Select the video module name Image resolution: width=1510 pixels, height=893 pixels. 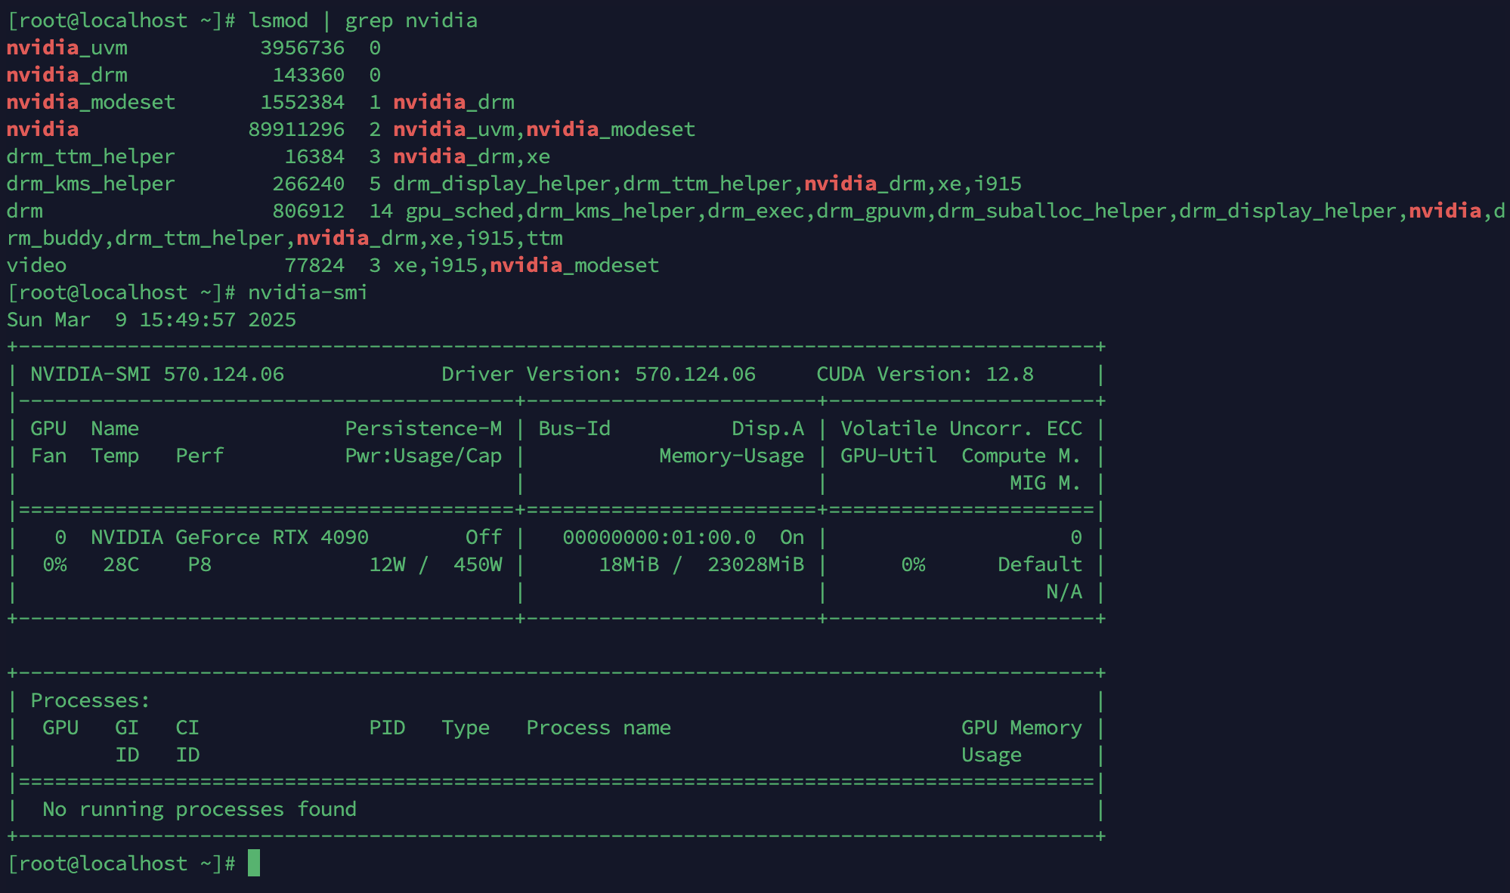[x=37, y=265]
